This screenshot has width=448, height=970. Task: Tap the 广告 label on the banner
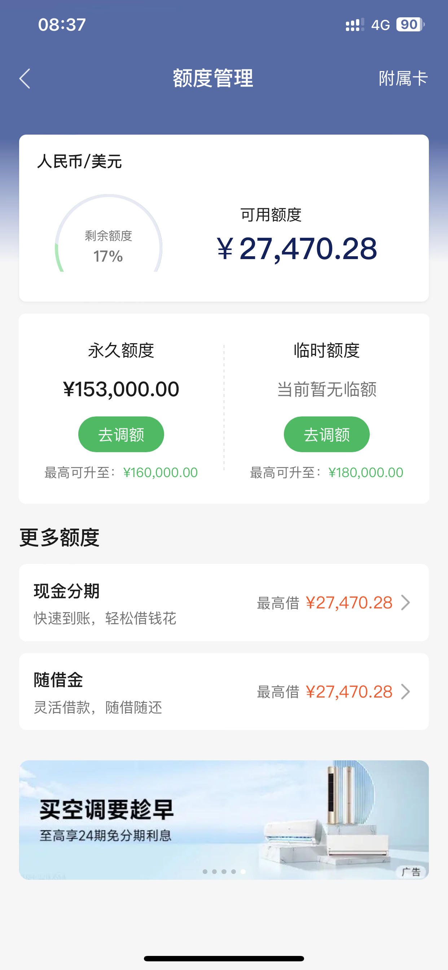(411, 872)
